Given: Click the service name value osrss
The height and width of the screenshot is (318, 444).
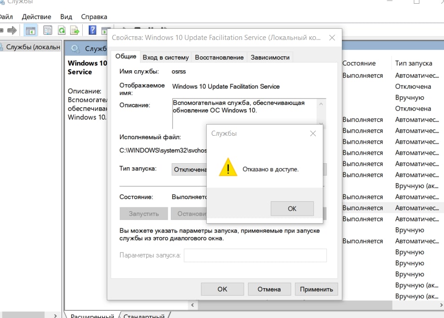Looking at the screenshot, I should point(179,72).
